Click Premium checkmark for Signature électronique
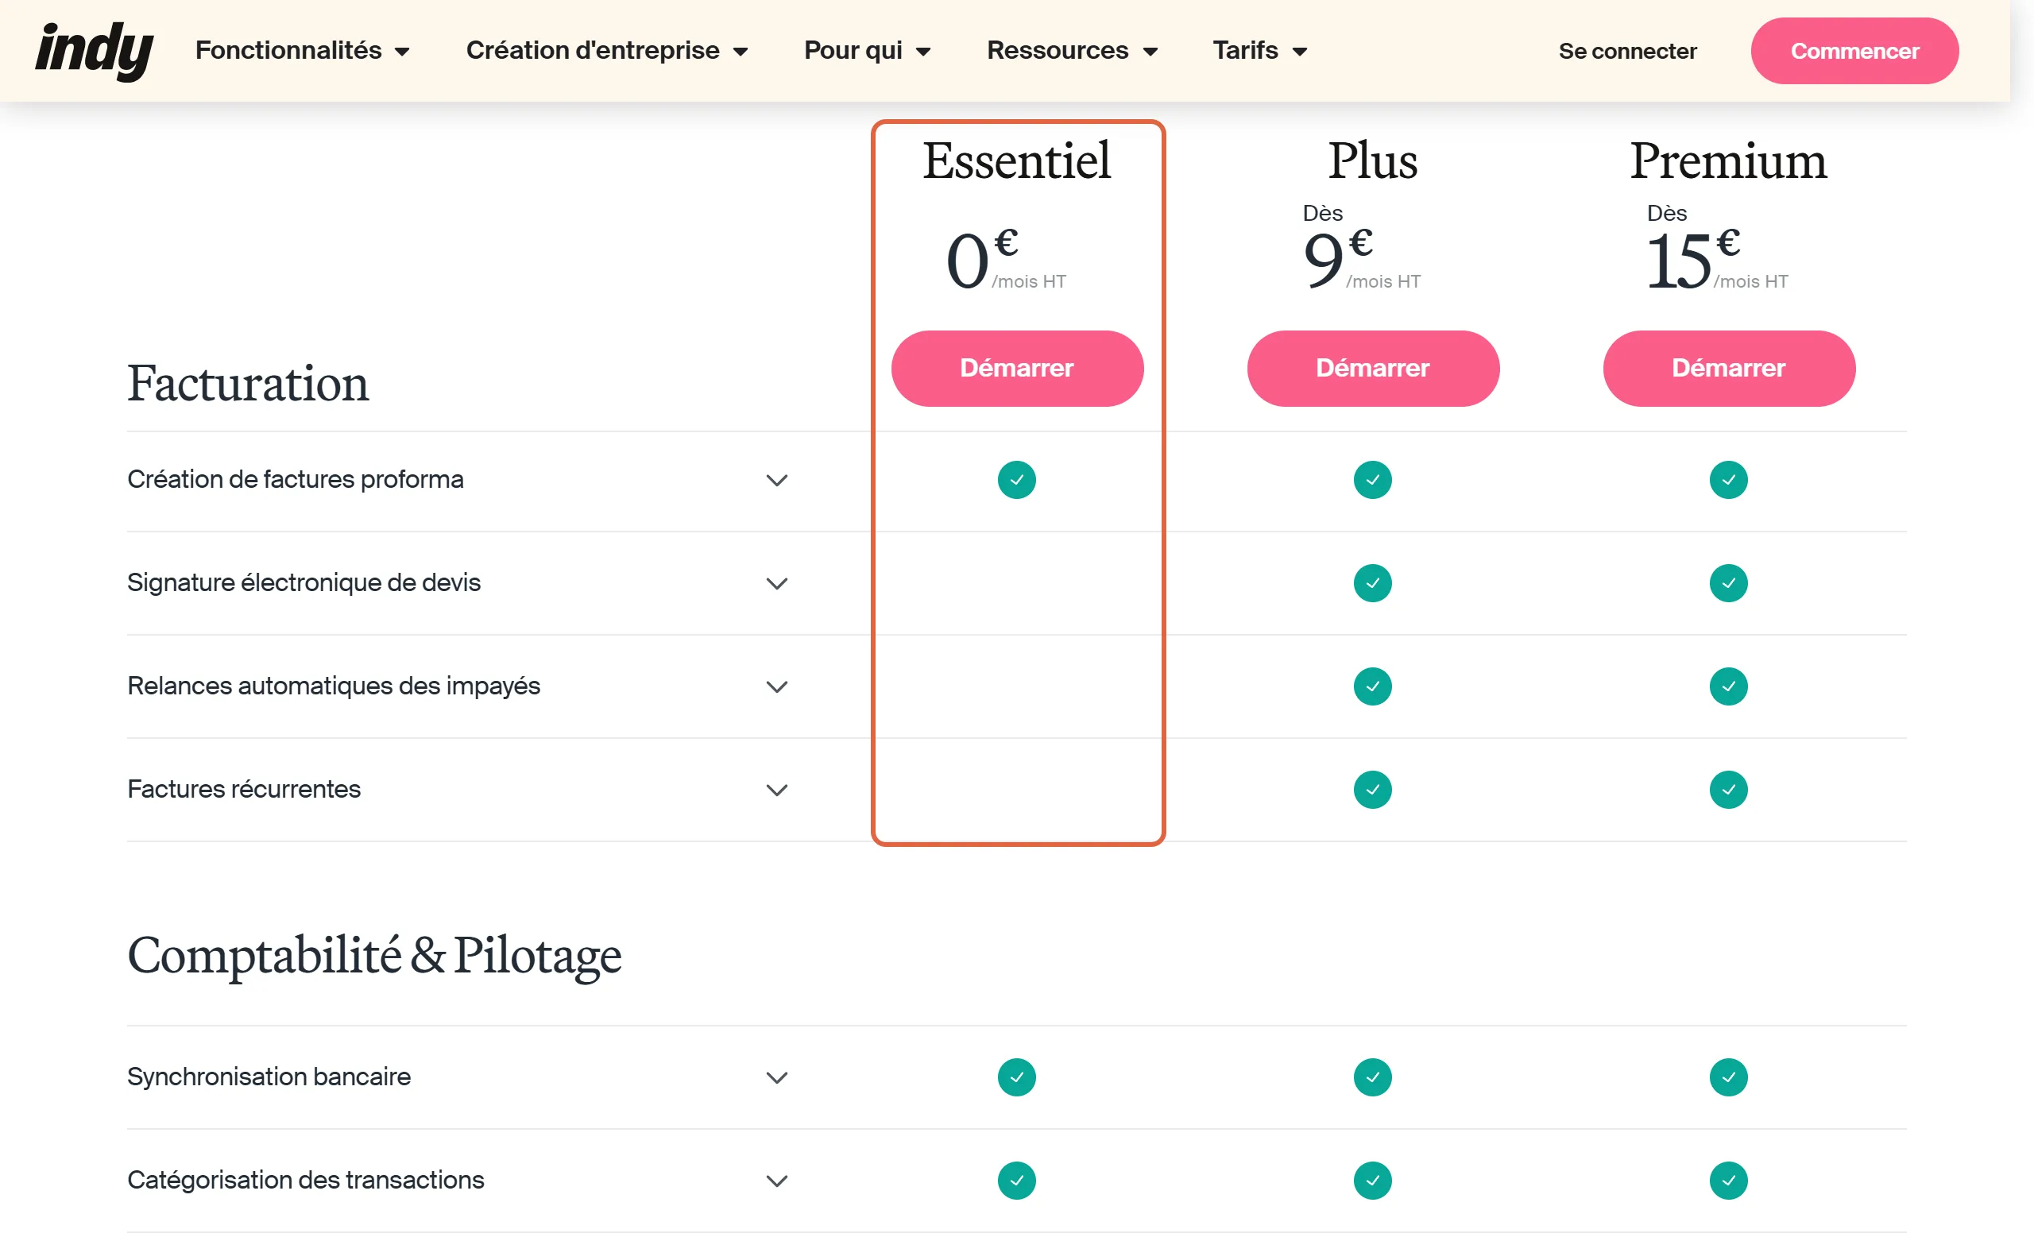 pos(1729,583)
